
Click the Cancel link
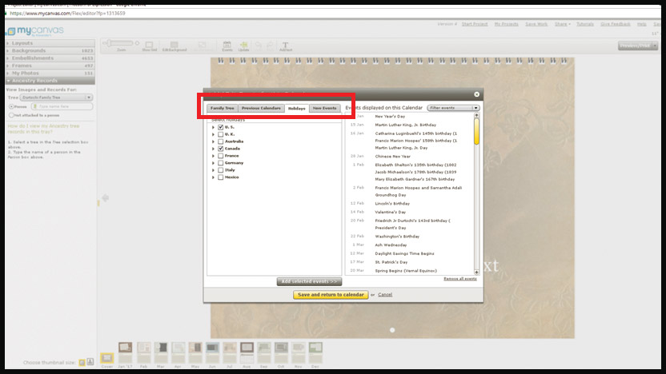pos(385,295)
